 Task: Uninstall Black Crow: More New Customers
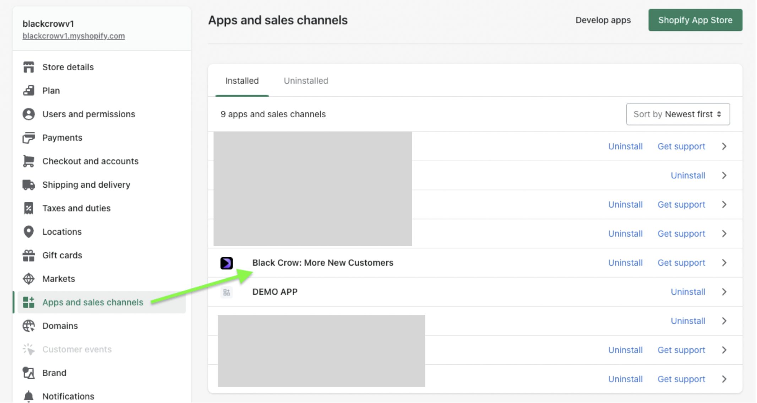(625, 263)
